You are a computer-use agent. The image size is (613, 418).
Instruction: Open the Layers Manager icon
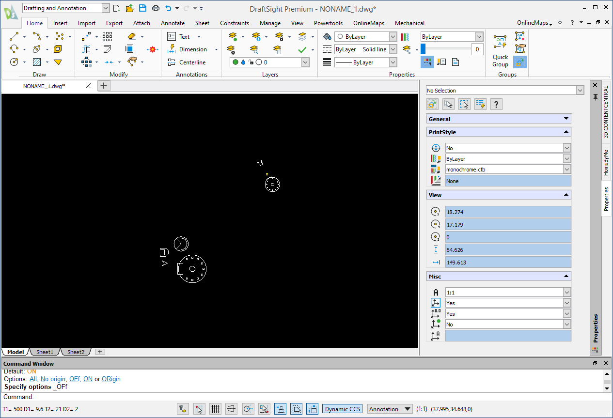232,49
